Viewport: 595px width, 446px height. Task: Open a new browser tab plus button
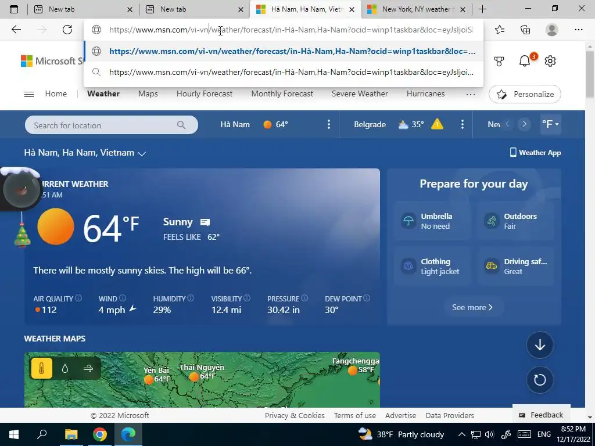482,9
